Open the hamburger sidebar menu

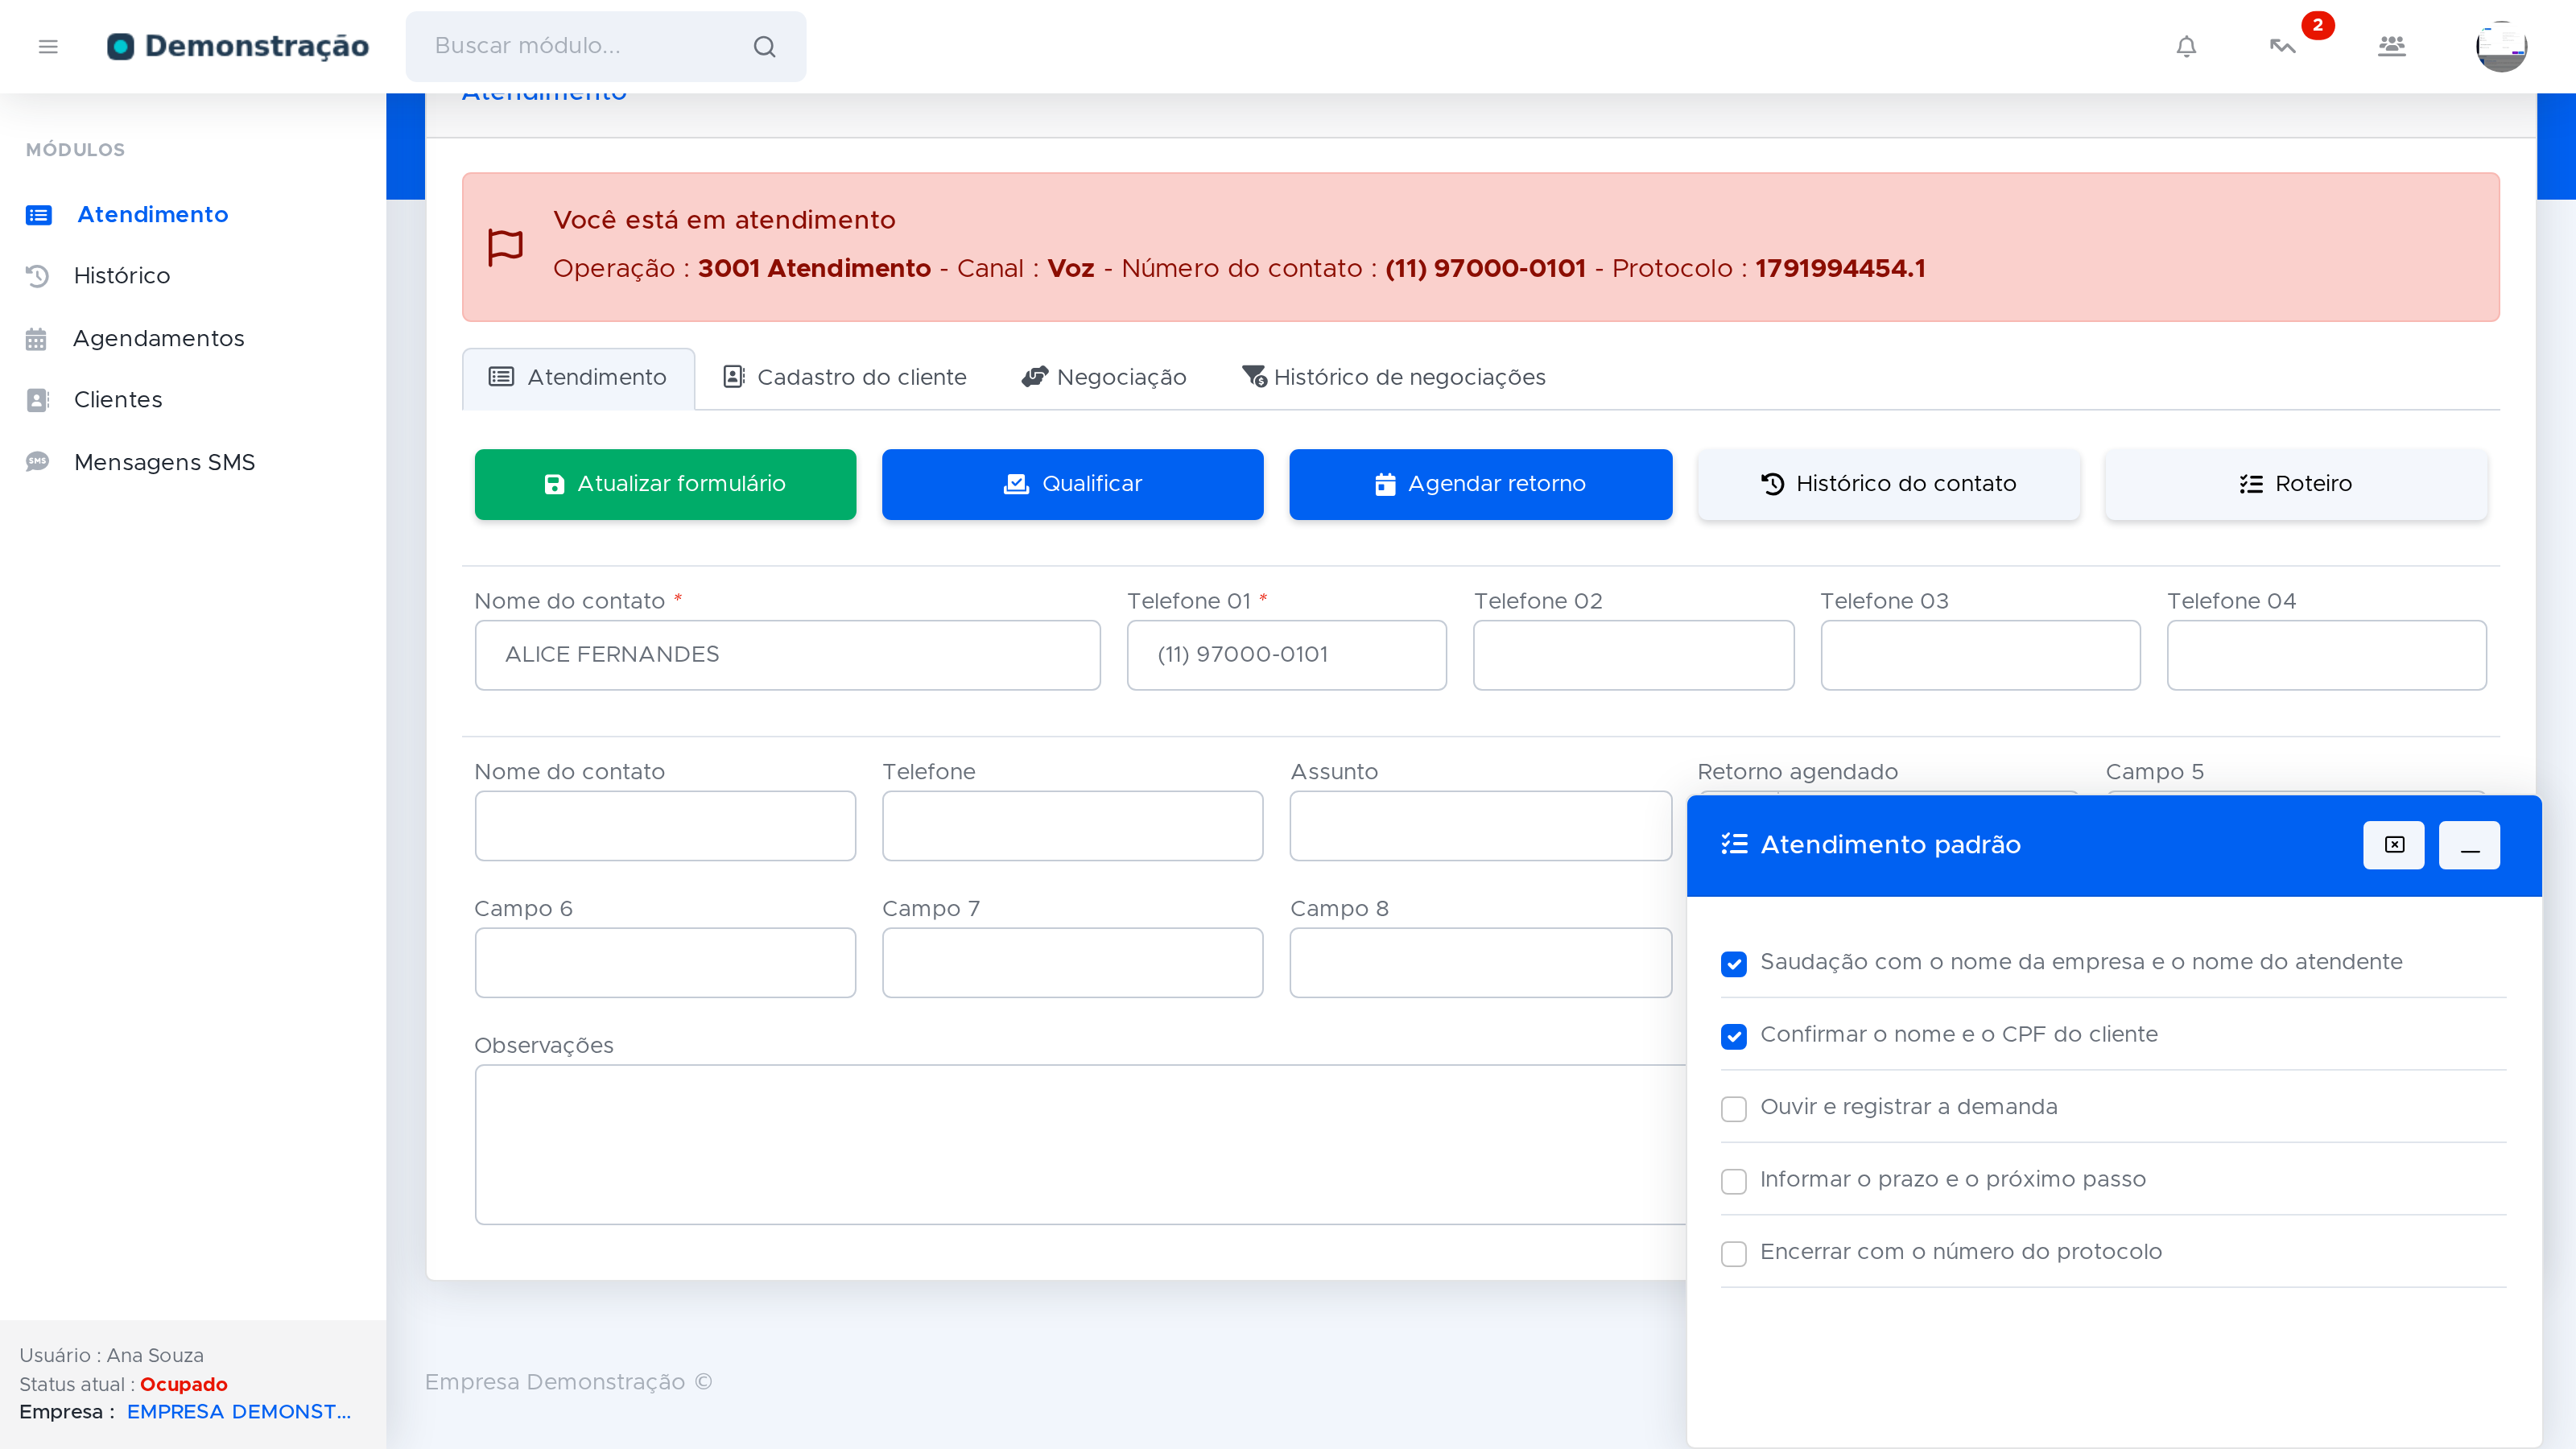point(48,47)
